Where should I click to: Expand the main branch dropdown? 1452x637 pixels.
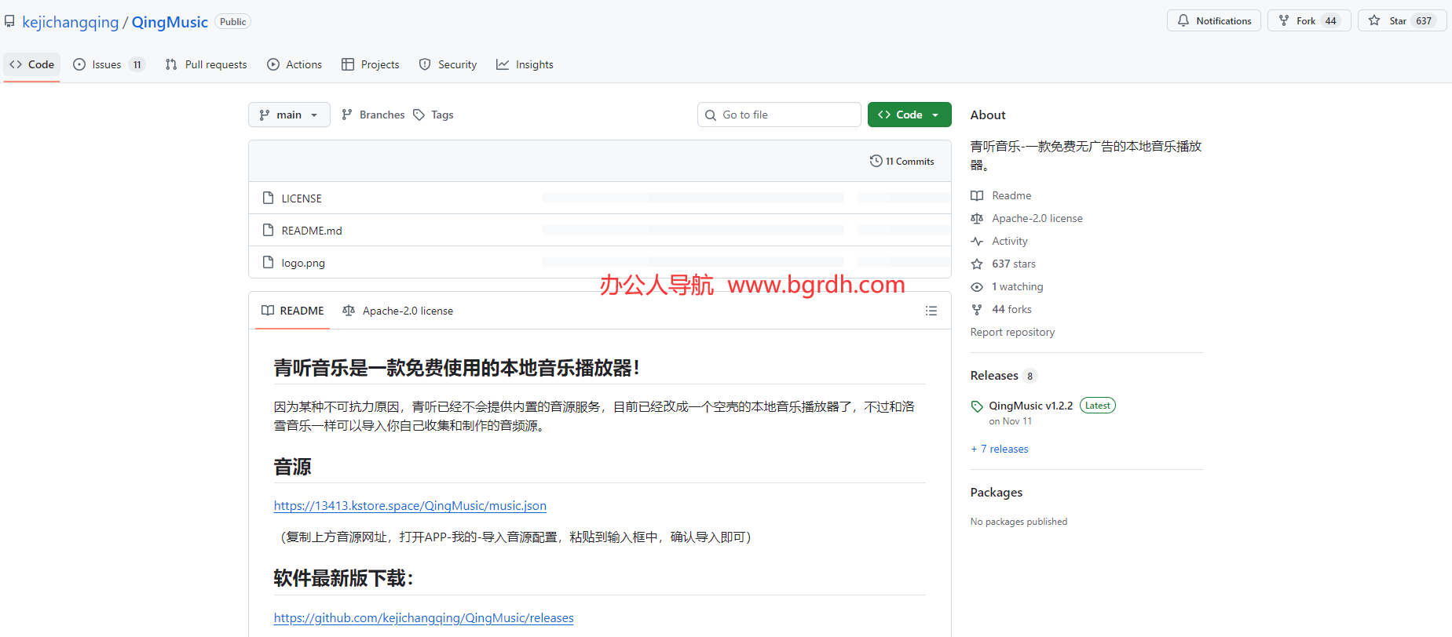289,115
